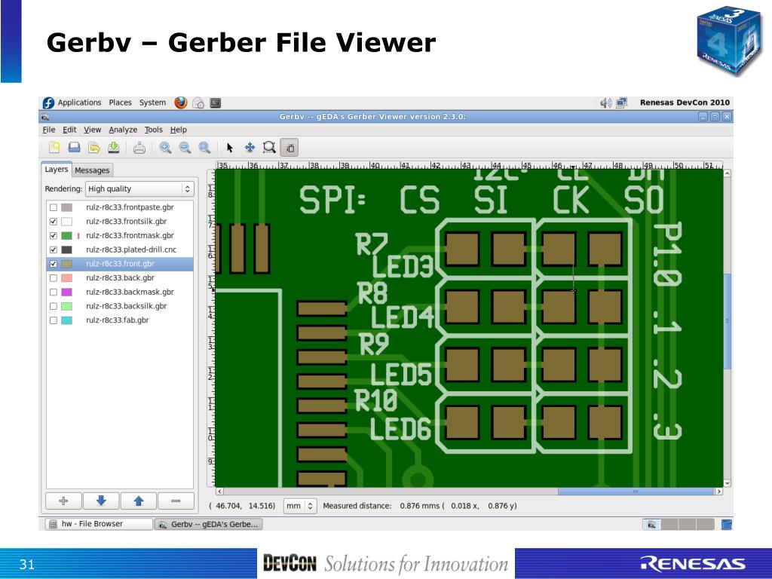Image resolution: width=772 pixels, height=579 pixels.
Task: Open the Places menu in top panel
Action: pos(120,103)
